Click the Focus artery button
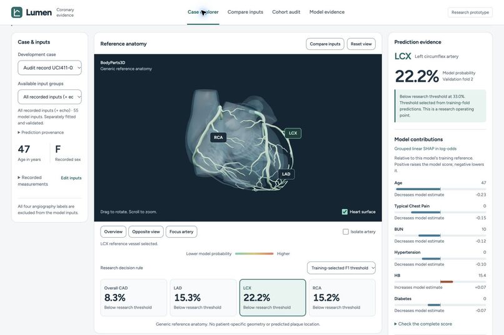This screenshot has height=335, width=504. [181, 232]
